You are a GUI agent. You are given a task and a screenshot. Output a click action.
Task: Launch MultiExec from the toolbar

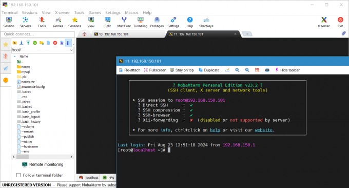[x=124, y=22]
